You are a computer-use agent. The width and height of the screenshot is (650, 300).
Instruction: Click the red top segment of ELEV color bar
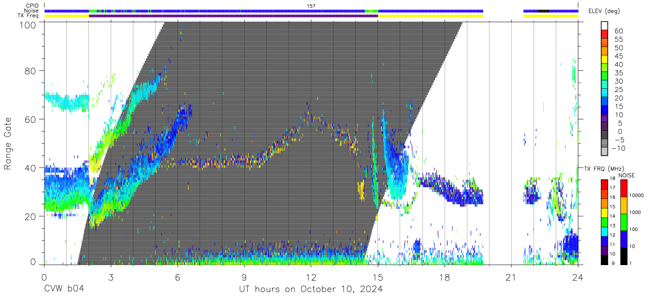tap(604, 34)
